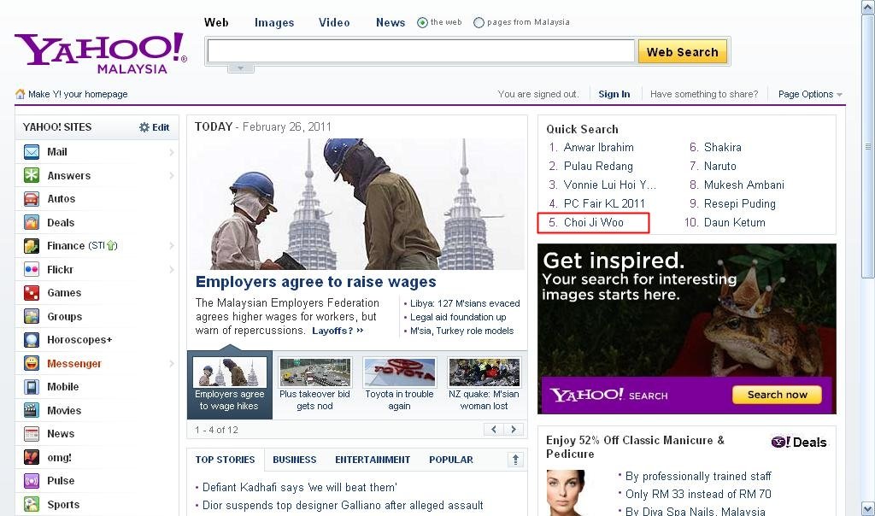875x516 pixels.
Task: Click the scrollbar down arrow
Action: click(867, 508)
